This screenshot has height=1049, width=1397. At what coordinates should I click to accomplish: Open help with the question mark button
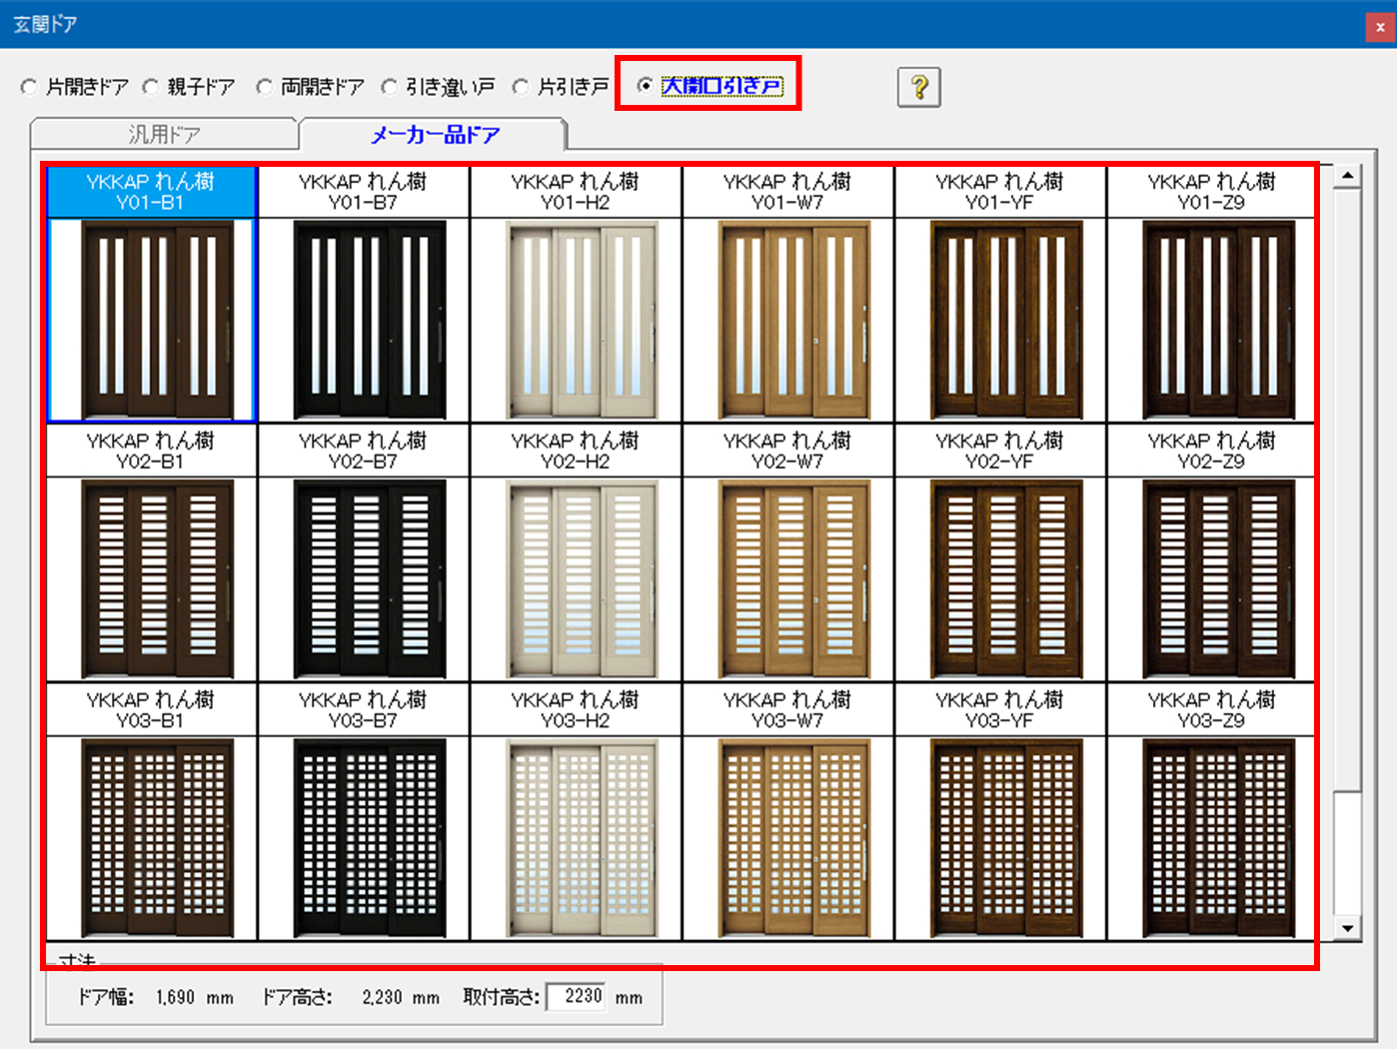[x=919, y=87]
